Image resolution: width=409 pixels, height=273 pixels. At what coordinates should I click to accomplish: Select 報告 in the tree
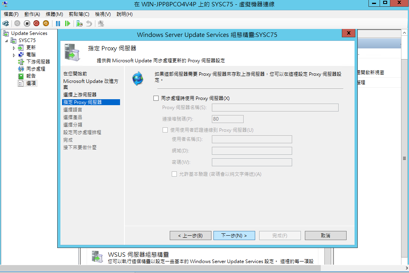click(31, 76)
